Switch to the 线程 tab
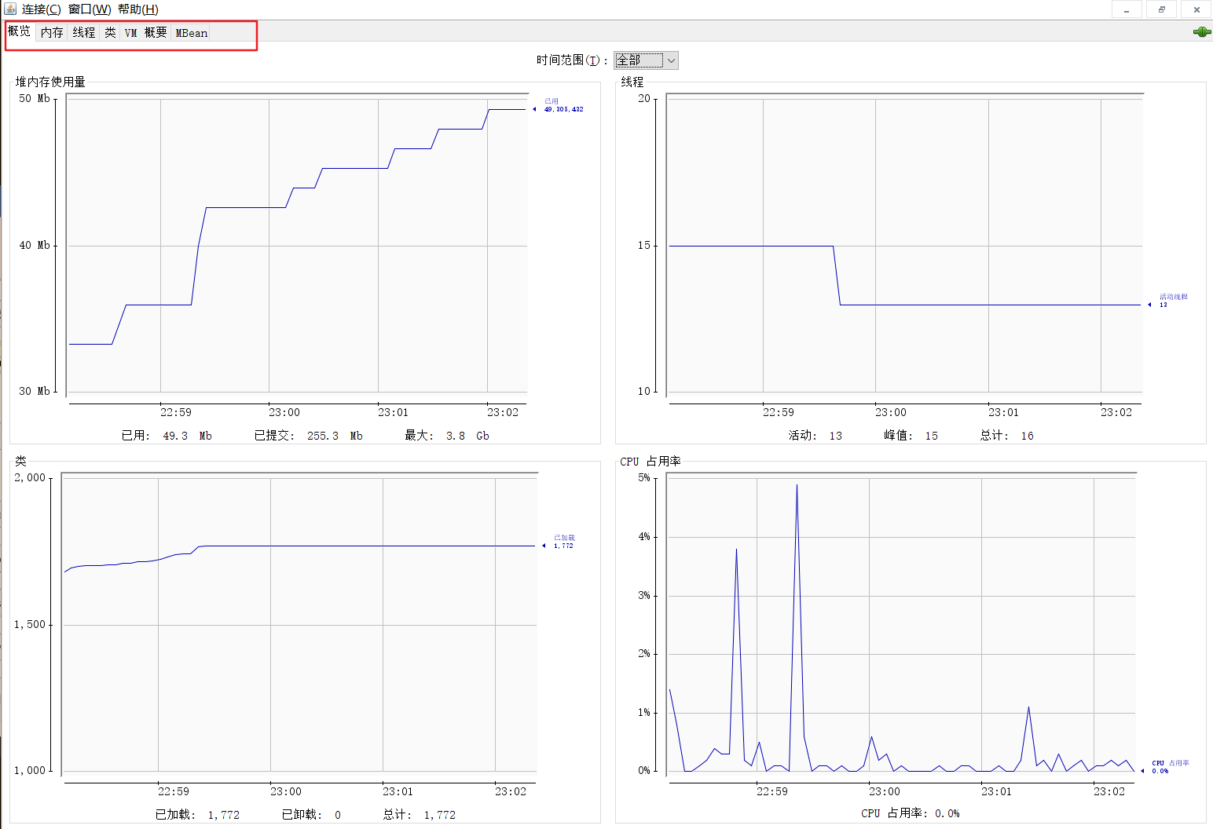1213x829 pixels. [84, 32]
